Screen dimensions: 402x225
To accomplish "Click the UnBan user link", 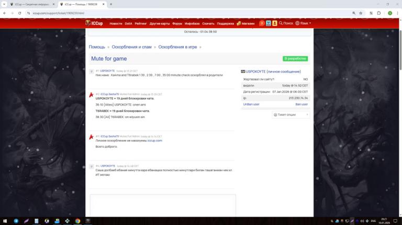I will pos(251,104).
